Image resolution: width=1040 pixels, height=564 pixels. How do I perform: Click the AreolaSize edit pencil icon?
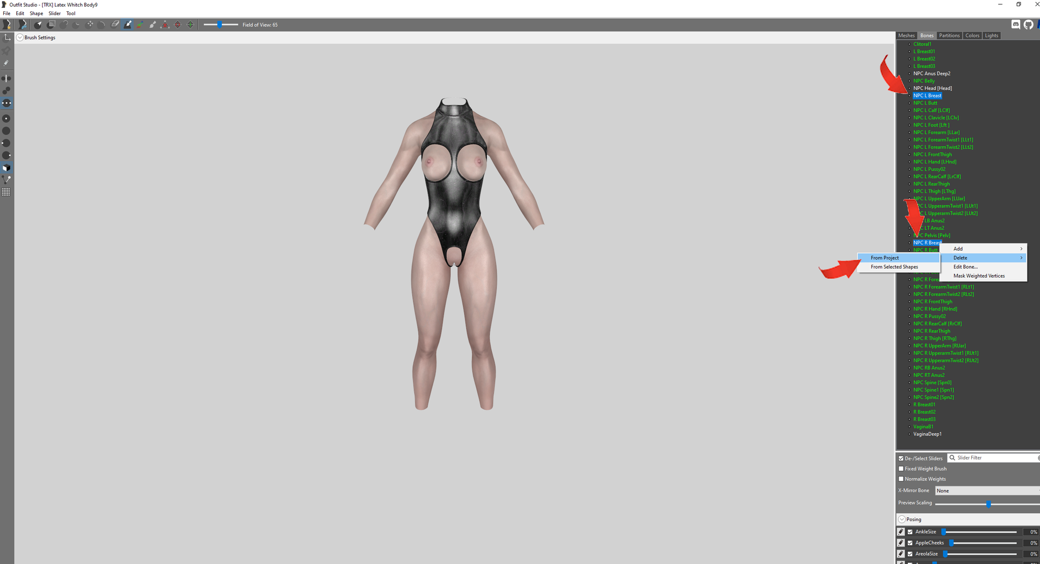coord(901,554)
